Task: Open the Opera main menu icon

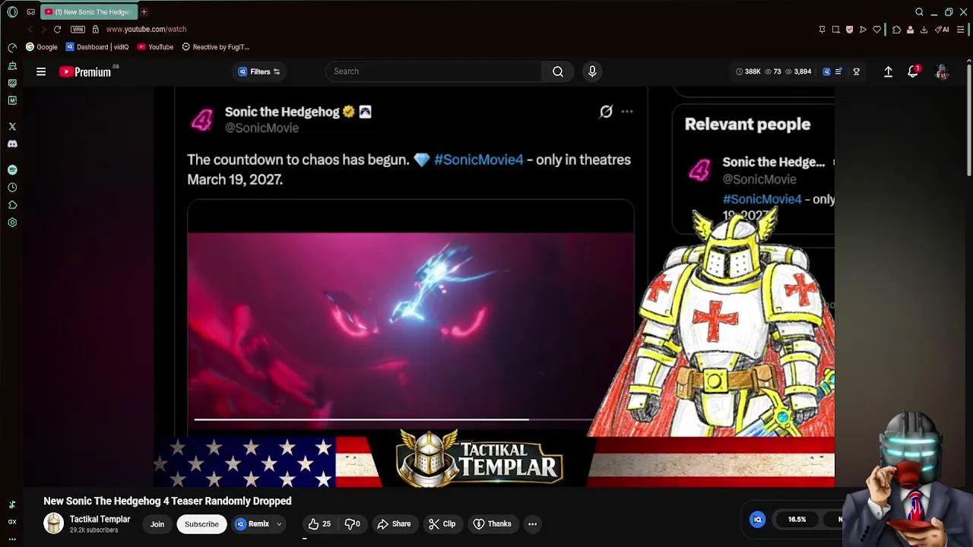Action: coord(12,11)
